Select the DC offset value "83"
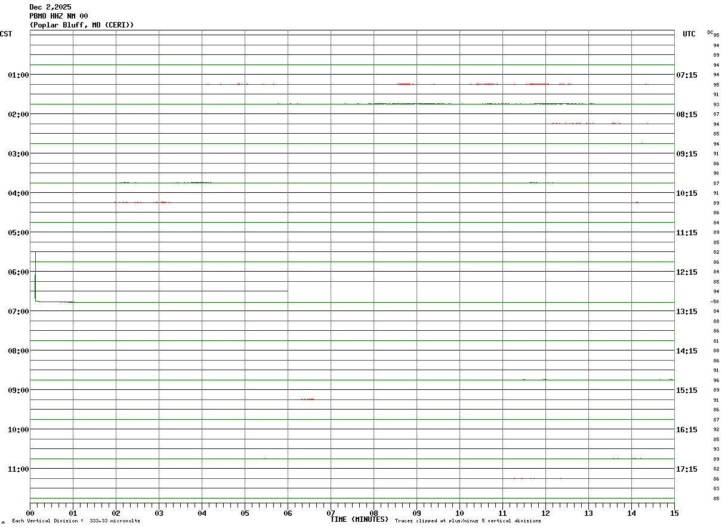This screenshot has width=722, height=529. point(716,488)
